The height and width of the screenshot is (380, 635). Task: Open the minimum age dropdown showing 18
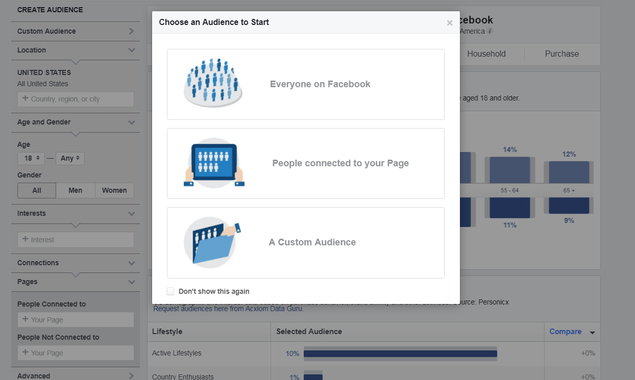point(31,158)
